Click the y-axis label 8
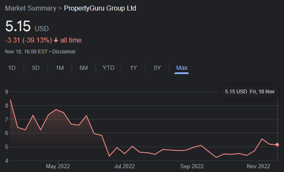Image resolution: width=284 pixels, height=172 pixels. (7, 106)
